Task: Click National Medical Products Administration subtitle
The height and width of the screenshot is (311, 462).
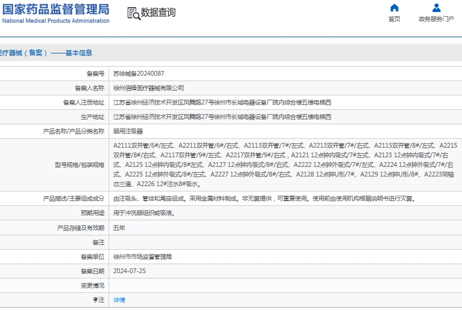Action: (56, 21)
